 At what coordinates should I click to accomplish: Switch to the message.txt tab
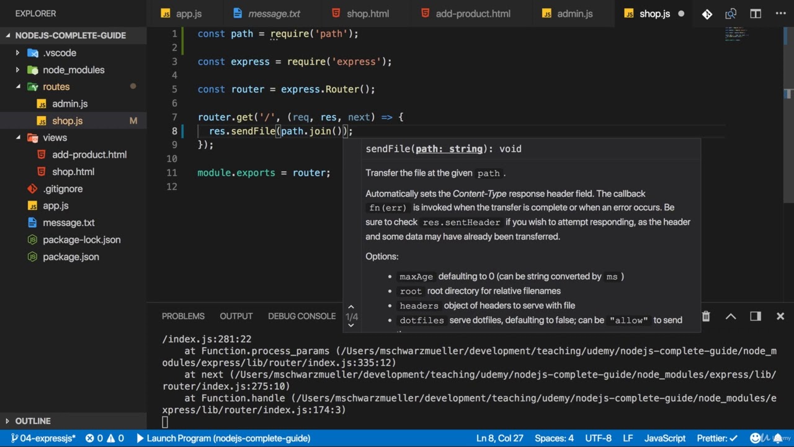[267, 14]
